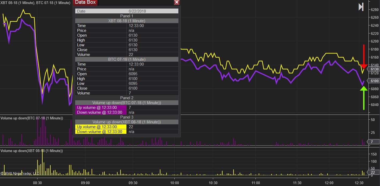Close the Data Box window
Viewport: 380px width, 186px height.
(176, 2)
